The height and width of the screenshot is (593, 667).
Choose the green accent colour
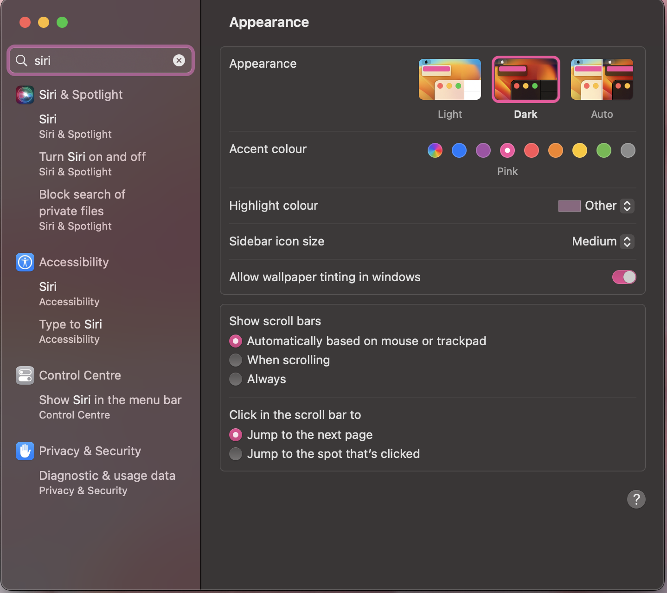point(604,150)
